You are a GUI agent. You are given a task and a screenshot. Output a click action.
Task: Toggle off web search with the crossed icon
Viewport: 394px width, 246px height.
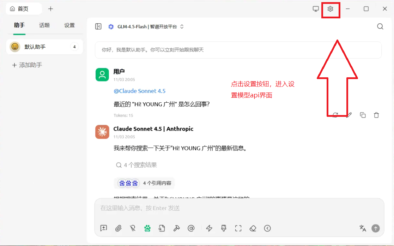tap(133, 228)
